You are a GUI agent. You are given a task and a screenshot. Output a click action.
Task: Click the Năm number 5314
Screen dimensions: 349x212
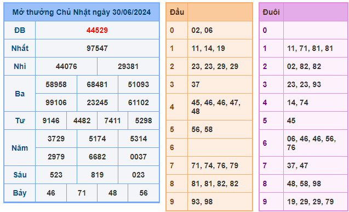pos(139,139)
